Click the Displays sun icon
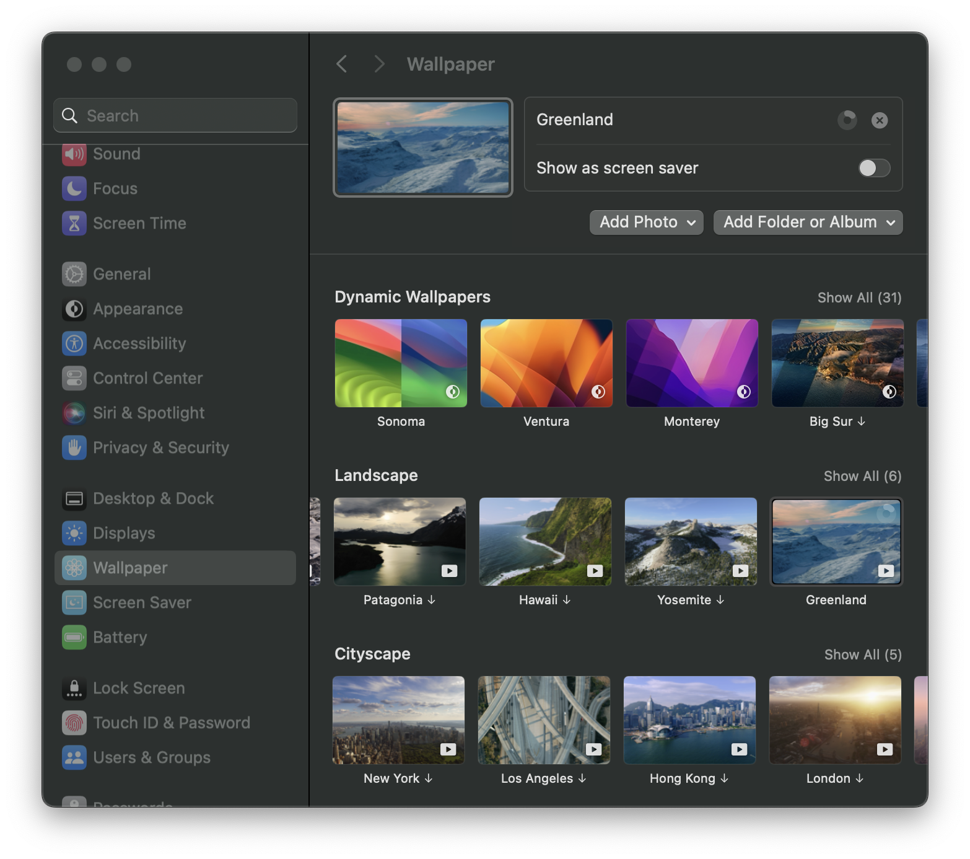The height and width of the screenshot is (859, 970). tap(74, 533)
